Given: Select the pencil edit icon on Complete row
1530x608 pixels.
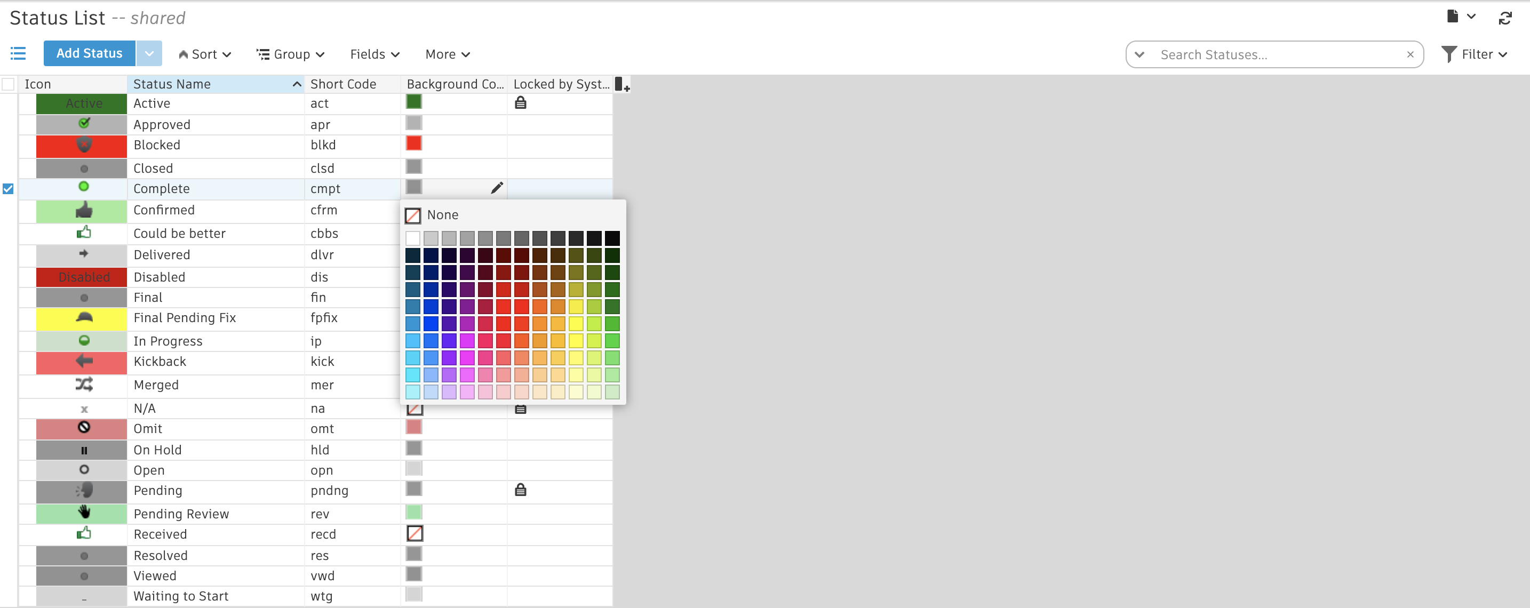Looking at the screenshot, I should click(x=497, y=187).
